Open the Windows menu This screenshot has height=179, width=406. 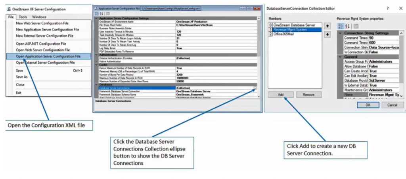[x=39, y=17]
